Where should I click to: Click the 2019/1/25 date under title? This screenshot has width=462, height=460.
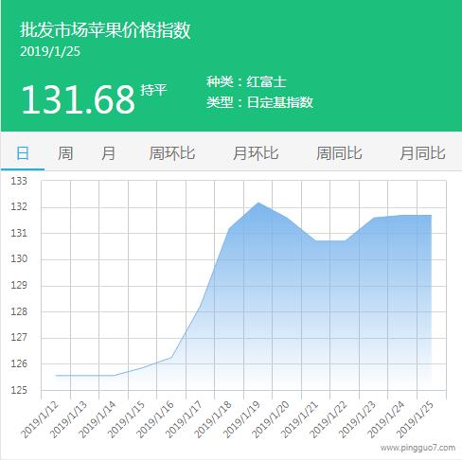pos(50,51)
